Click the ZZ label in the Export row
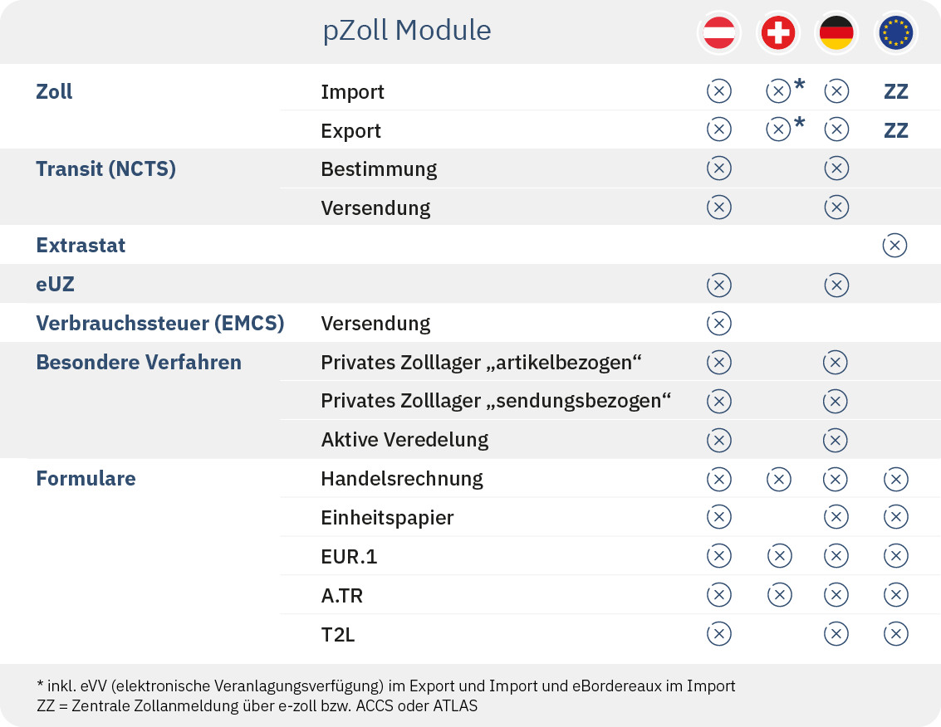This screenshot has width=941, height=727. coord(895,131)
